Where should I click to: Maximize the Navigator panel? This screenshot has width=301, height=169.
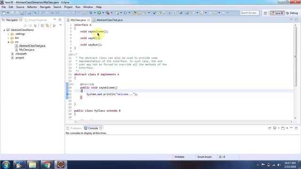click(x=60, y=20)
